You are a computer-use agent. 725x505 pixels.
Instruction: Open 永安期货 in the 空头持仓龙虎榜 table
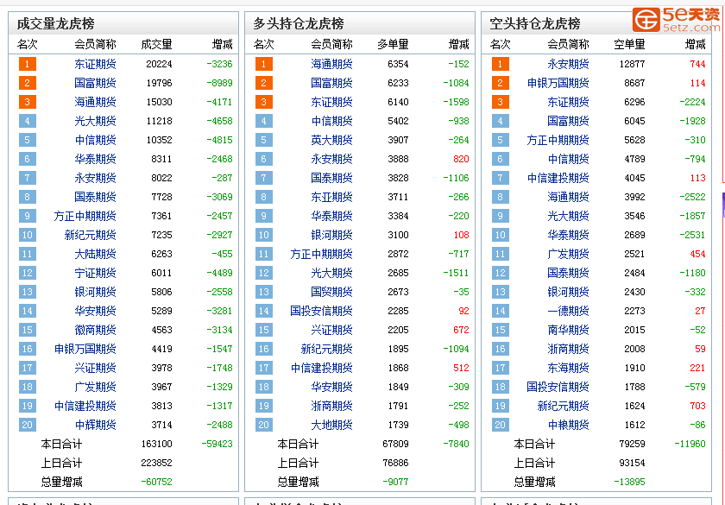point(568,64)
